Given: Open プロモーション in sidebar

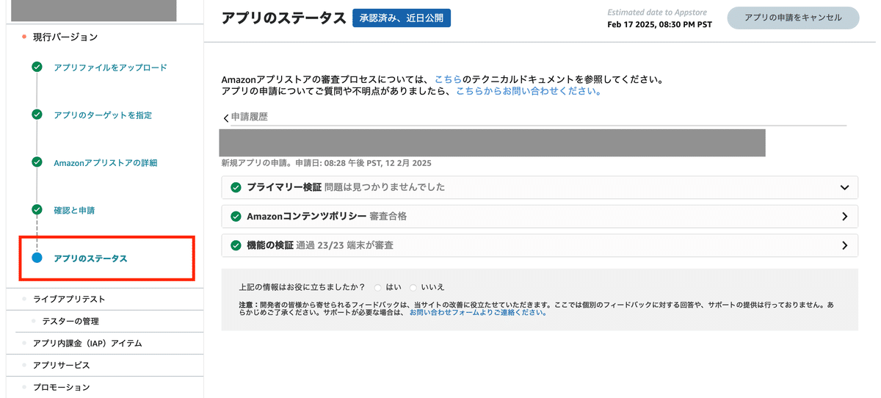Looking at the screenshot, I should click(61, 387).
